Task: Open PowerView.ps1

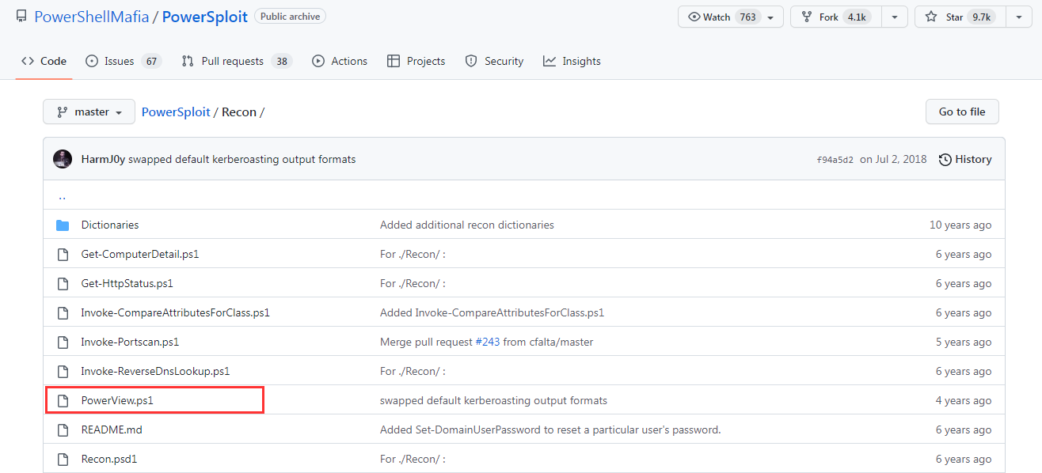Action: click(x=117, y=400)
